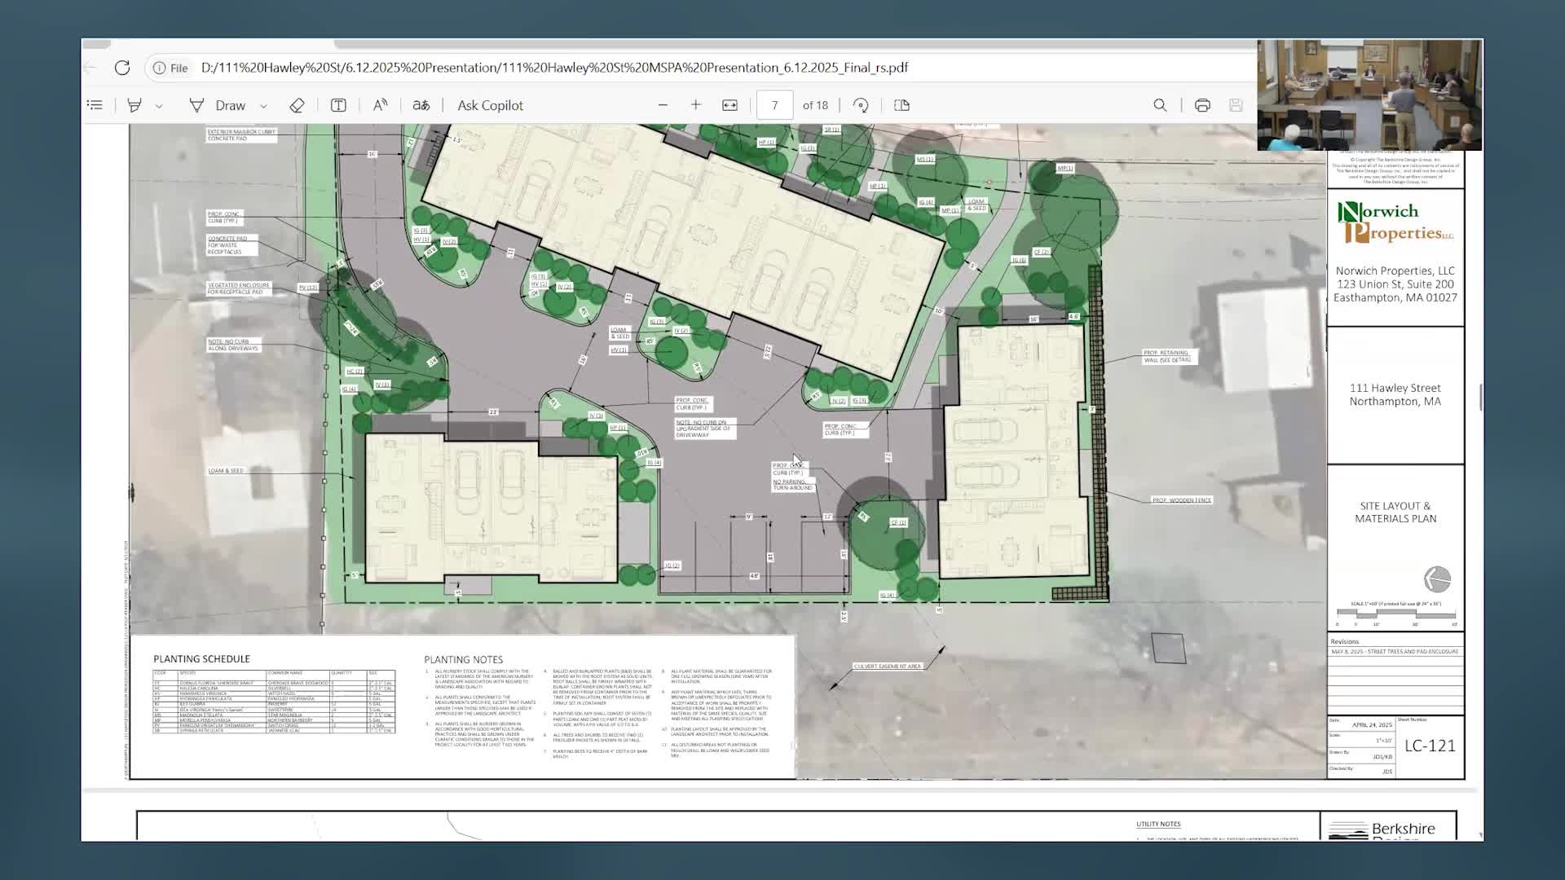Click the planting schedule table

pyautogui.click(x=274, y=702)
